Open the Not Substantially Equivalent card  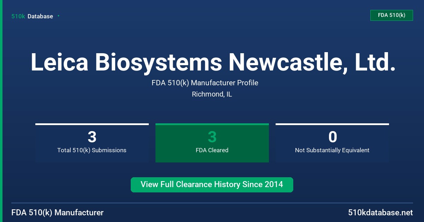tap(332, 143)
